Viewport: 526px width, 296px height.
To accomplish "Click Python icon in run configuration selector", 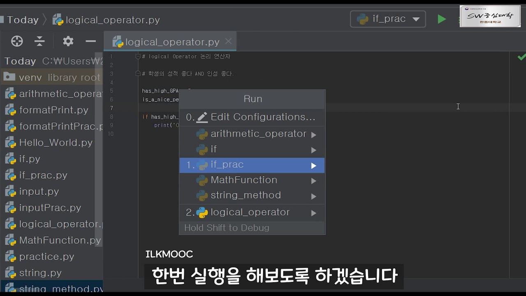I will coord(362,19).
